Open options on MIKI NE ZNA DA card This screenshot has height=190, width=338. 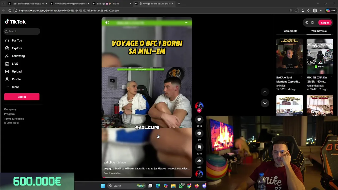[332, 78]
